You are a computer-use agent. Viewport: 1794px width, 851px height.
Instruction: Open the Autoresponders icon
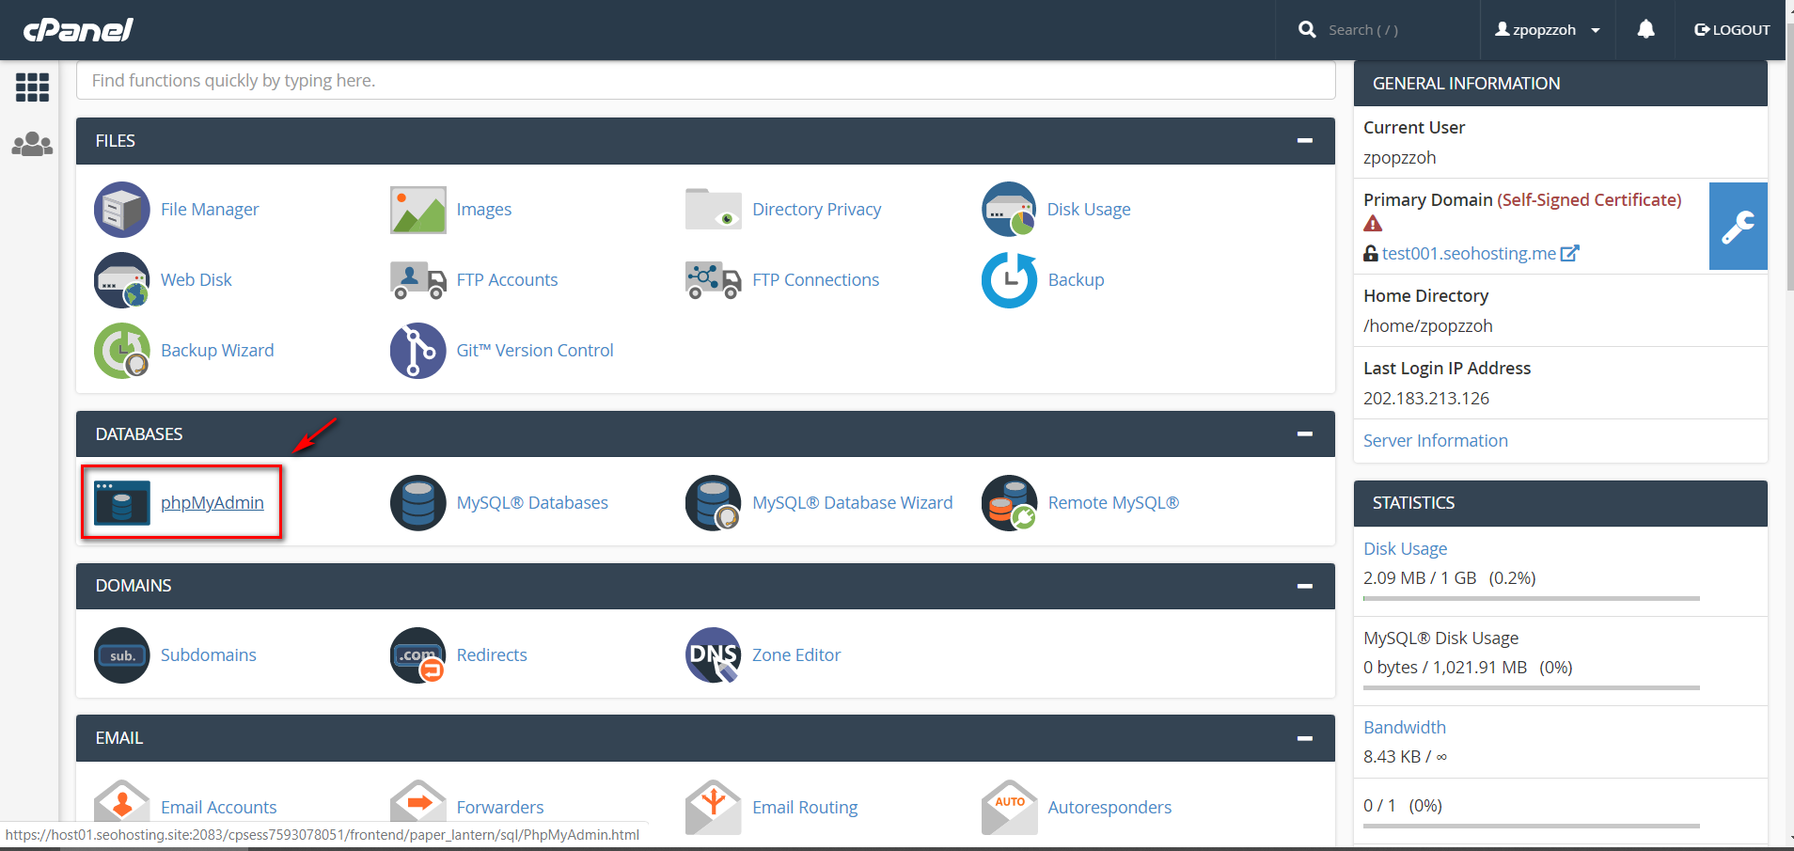pyautogui.click(x=1009, y=807)
